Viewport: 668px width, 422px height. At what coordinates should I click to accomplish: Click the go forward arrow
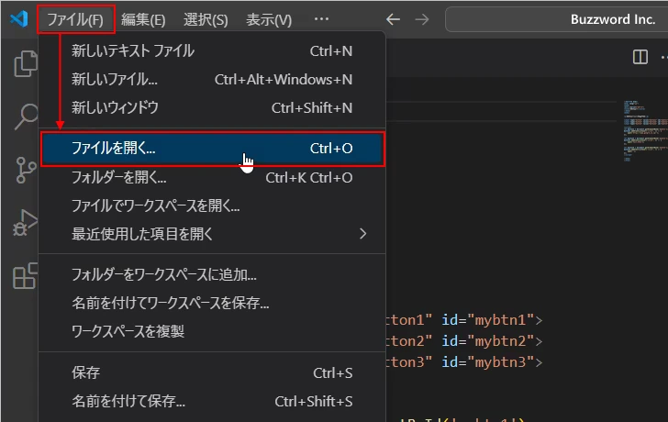[421, 19]
